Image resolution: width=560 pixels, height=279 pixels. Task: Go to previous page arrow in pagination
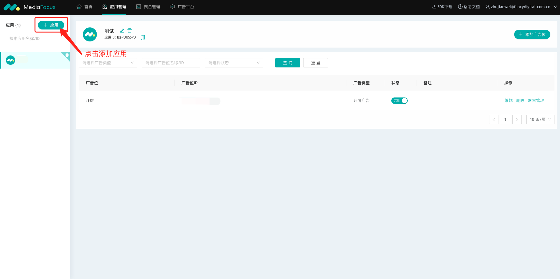click(x=493, y=119)
